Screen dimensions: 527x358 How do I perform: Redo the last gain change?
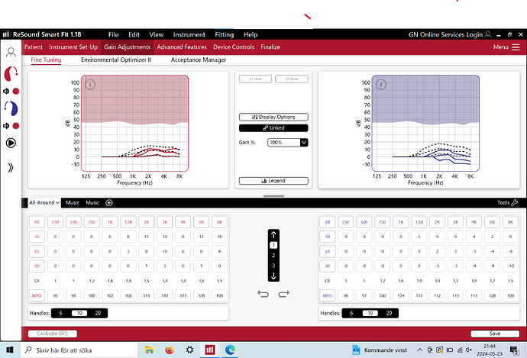pyautogui.click(x=283, y=294)
